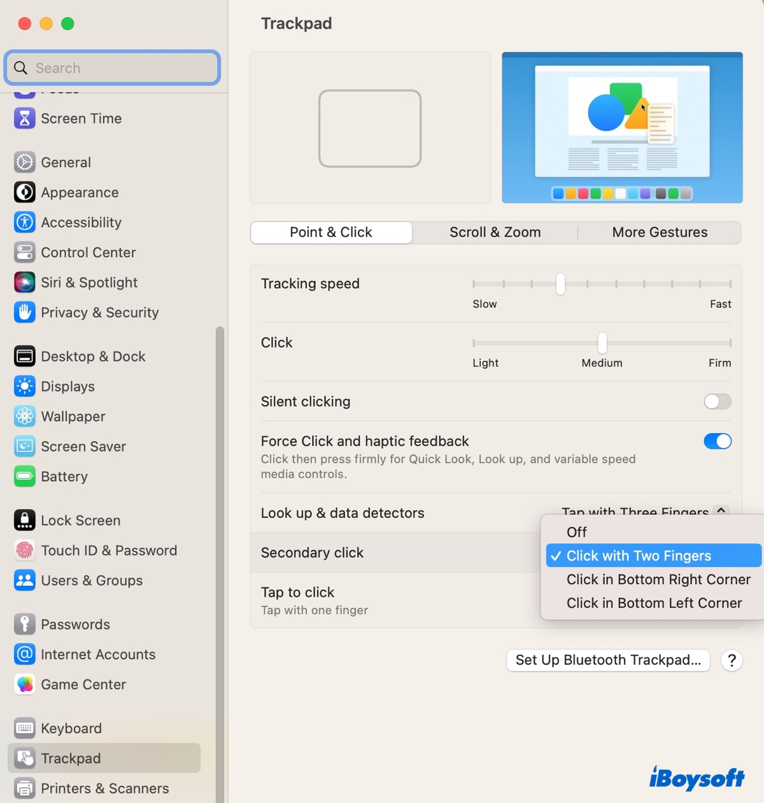Viewport: 764px width, 803px height.
Task: Open the Battery settings icon
Action: 24,477
